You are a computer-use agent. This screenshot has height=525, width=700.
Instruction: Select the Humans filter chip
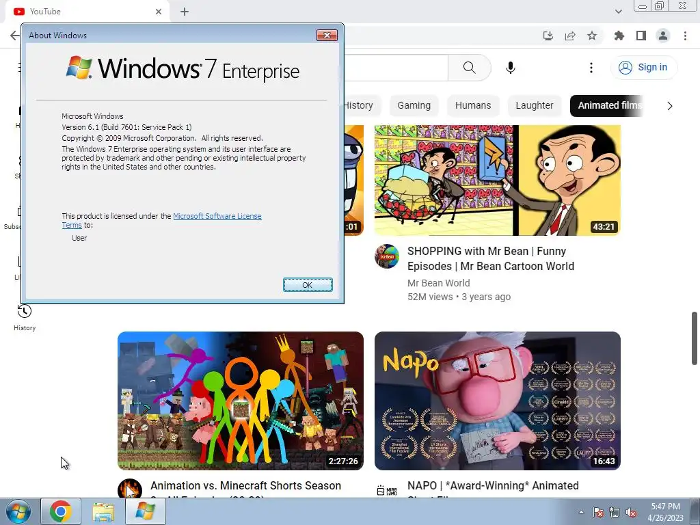point(473,106)
